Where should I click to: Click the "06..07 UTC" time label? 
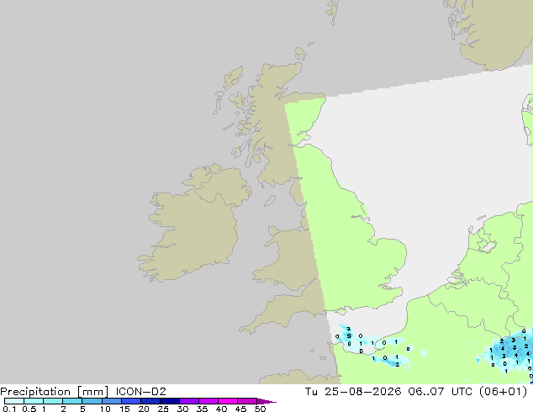coord(441,392)
